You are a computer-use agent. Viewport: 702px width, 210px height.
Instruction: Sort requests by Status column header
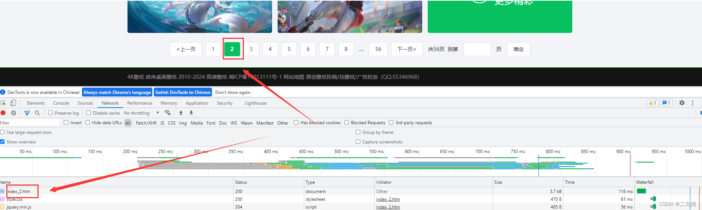point(269,182)
